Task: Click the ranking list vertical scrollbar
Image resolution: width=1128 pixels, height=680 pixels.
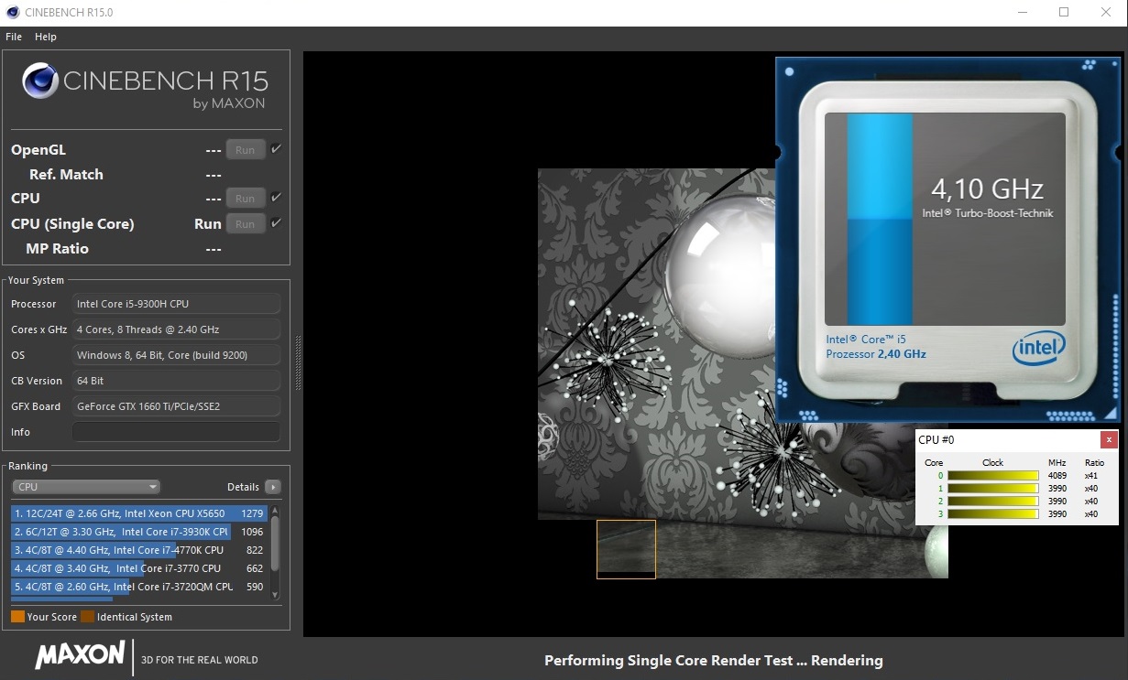Action: [275, 552]
